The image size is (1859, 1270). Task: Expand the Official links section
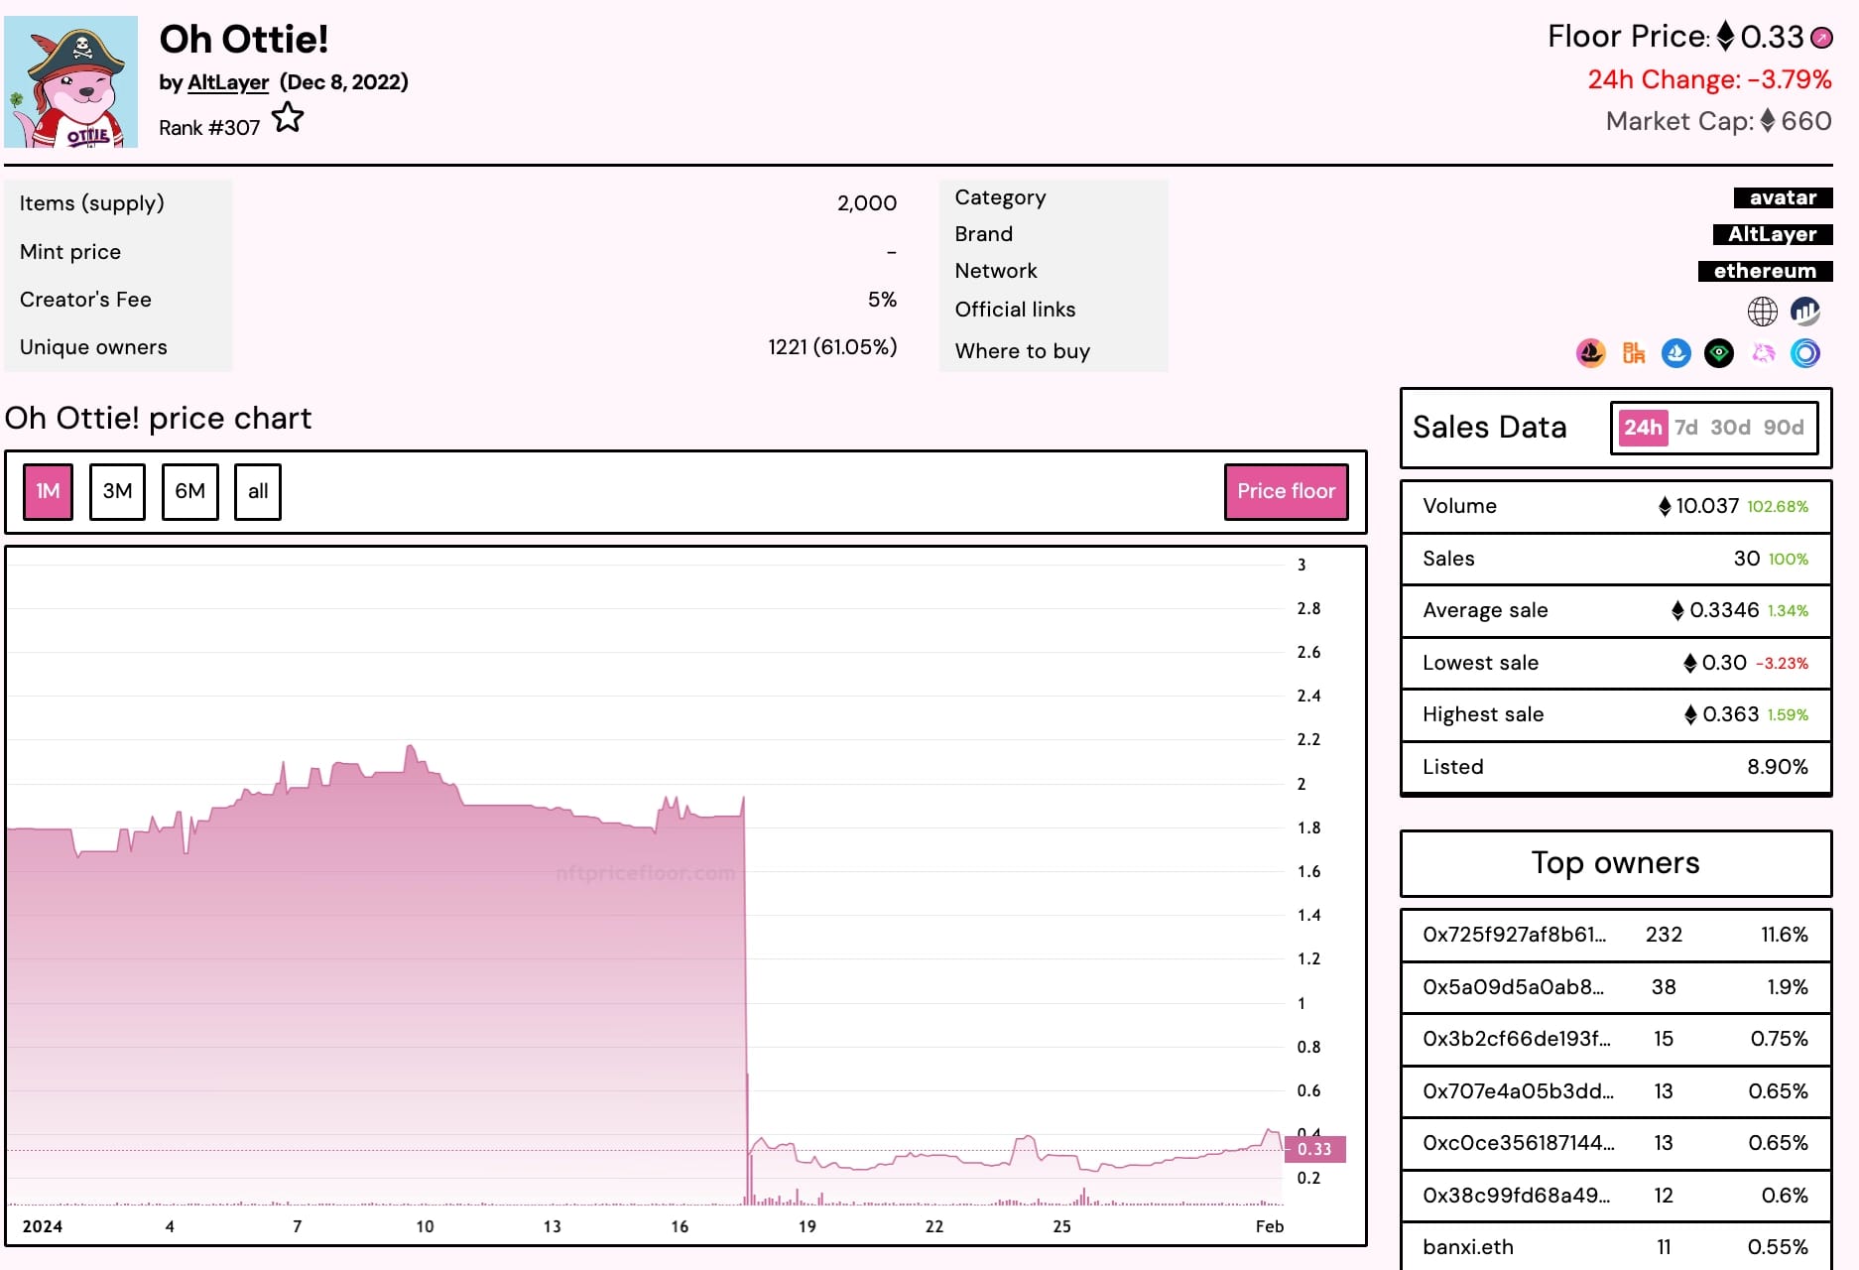1015,309
